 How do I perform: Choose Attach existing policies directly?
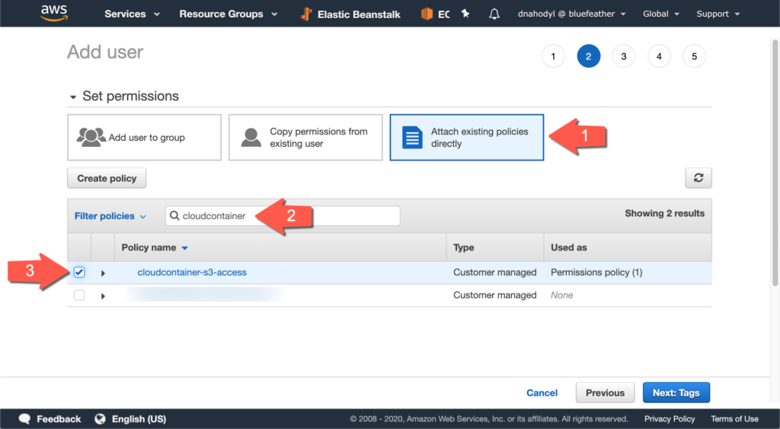[x=466, y=138]
